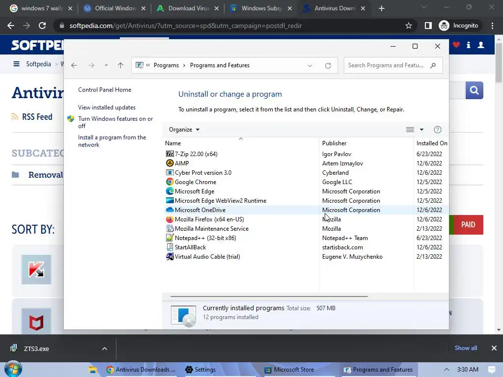Open Chrome tab search dropdown
The height and width of the screenshot is (377, 503).
click(424, 7)
